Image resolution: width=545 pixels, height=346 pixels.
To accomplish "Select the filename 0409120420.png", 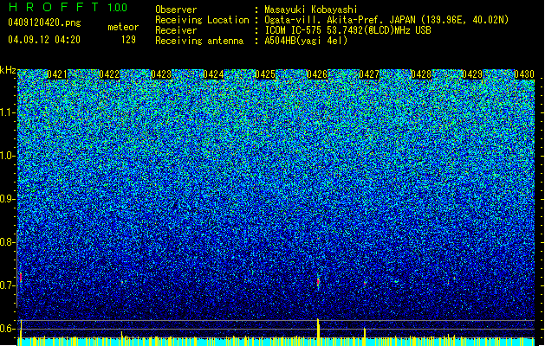I will pyautogui.click(x=44, y=22).
